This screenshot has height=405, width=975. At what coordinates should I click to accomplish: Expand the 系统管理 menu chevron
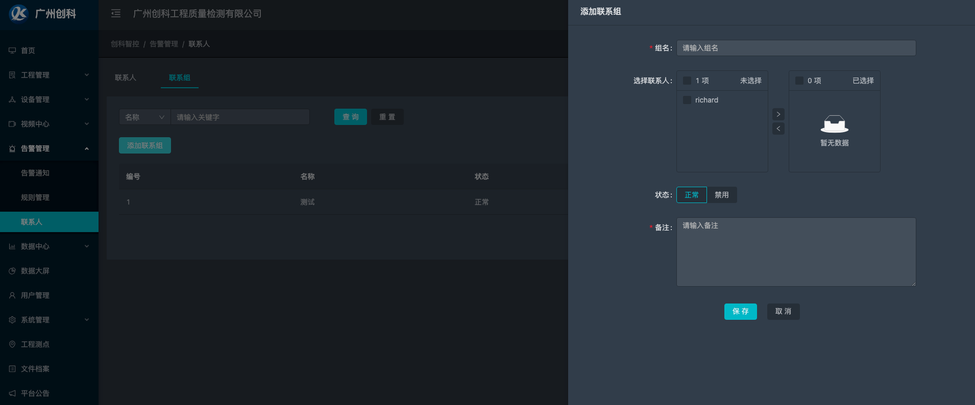87,320
